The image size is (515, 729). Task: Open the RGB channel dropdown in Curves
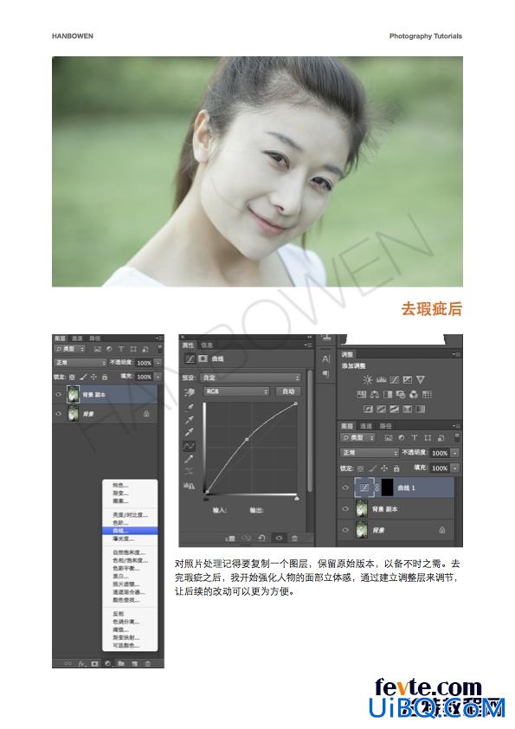point(236,391)
